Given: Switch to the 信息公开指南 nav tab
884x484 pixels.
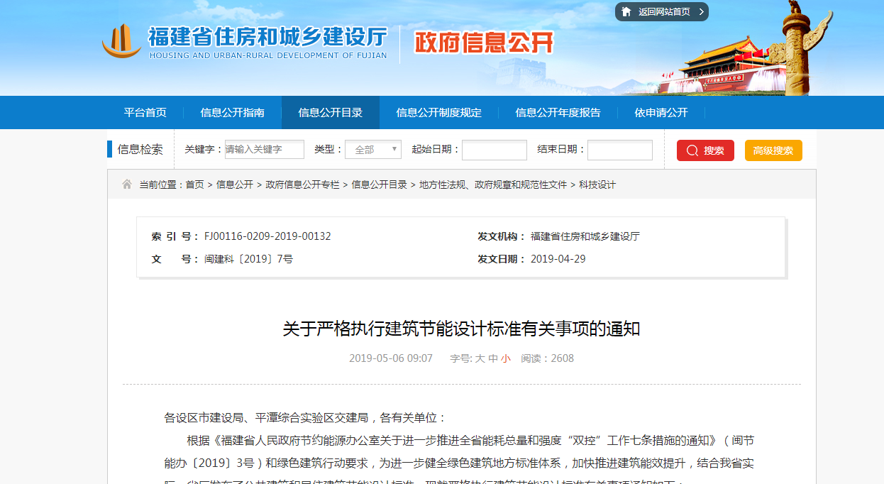Looking at the screenshot, I should [232, 113].
